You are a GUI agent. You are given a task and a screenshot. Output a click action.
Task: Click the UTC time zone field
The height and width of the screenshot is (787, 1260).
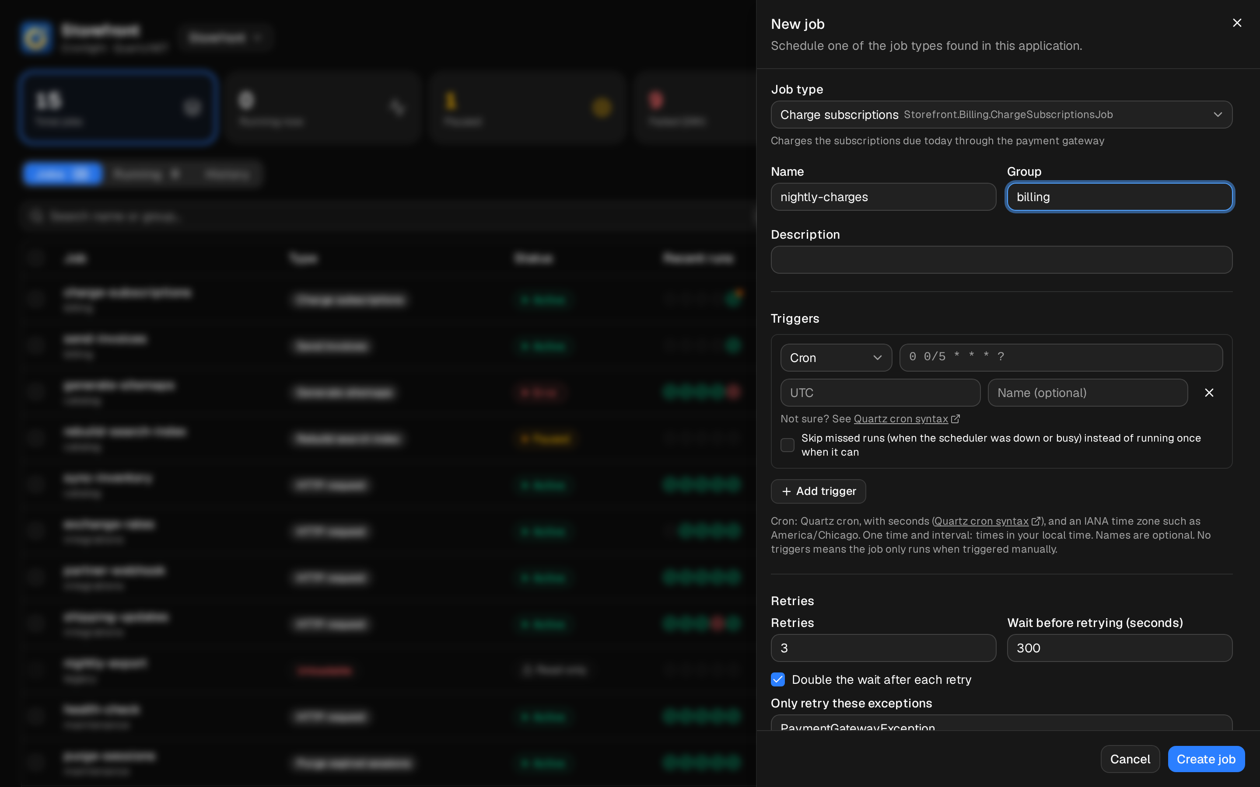pos(880,393)
